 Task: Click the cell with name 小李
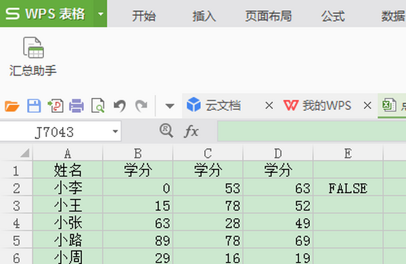[68, 188]
